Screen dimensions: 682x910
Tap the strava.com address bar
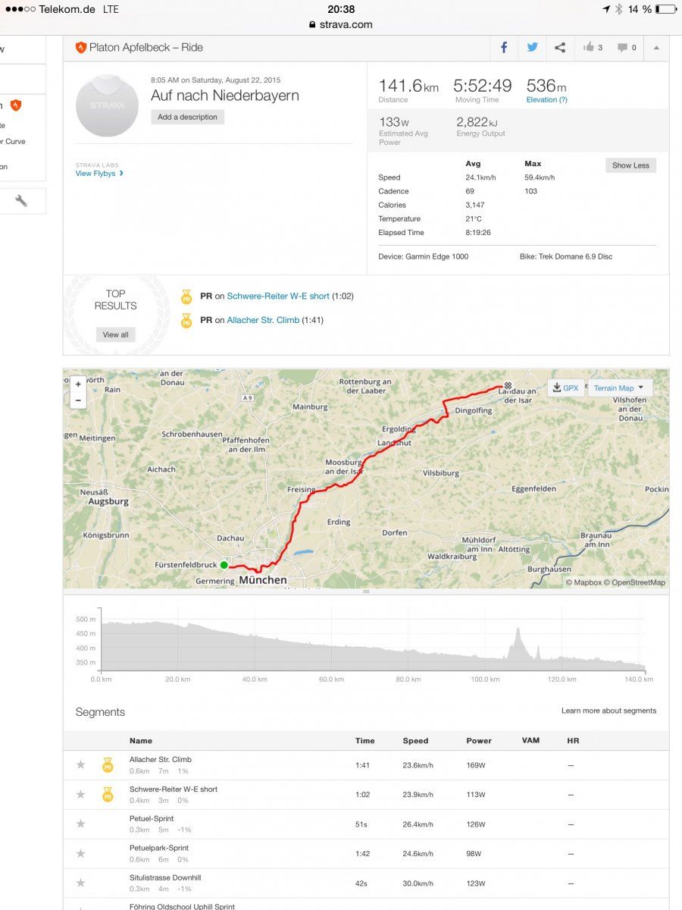coord(341,24)
